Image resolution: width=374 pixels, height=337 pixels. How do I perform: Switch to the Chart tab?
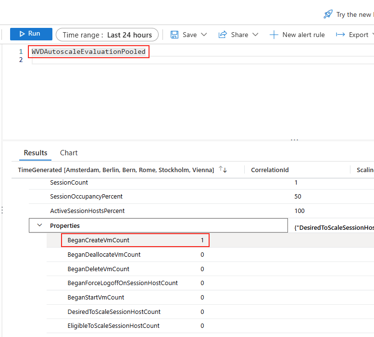(69, 153)
